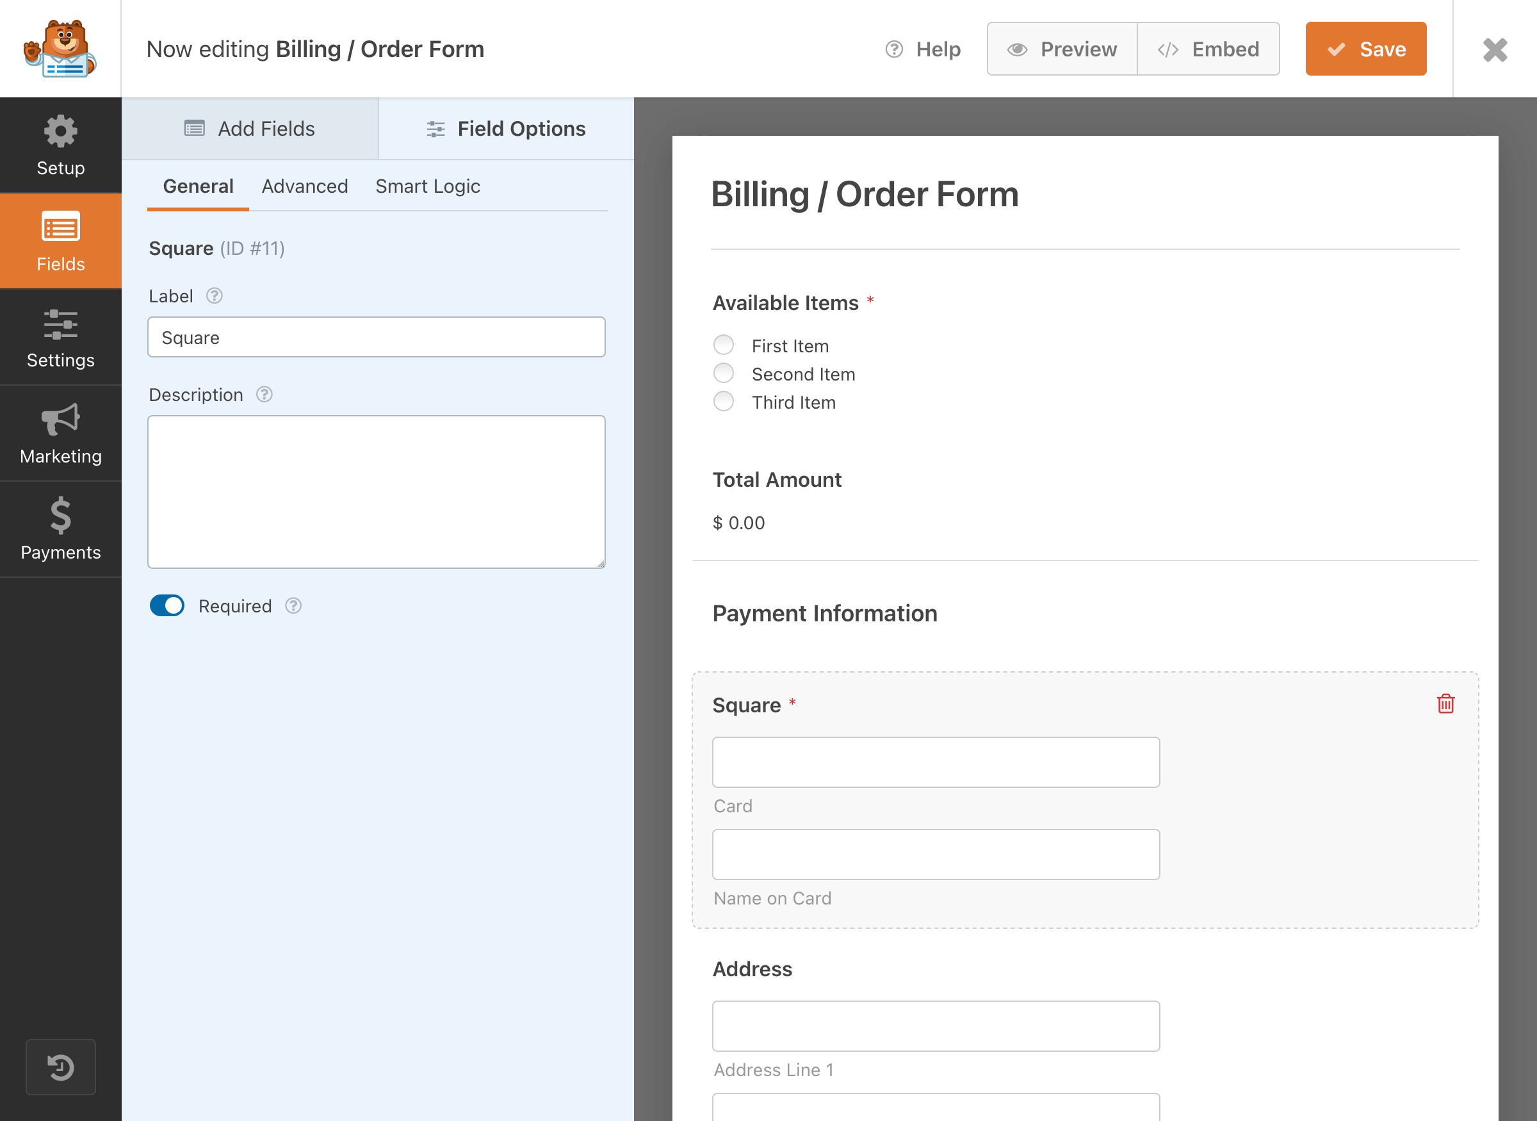
Task: Switch to the Add Fields tab
Action: [250, 128]
